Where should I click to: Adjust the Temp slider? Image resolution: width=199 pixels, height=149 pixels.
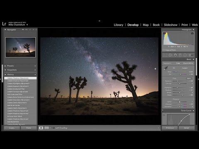click(176, 72)
